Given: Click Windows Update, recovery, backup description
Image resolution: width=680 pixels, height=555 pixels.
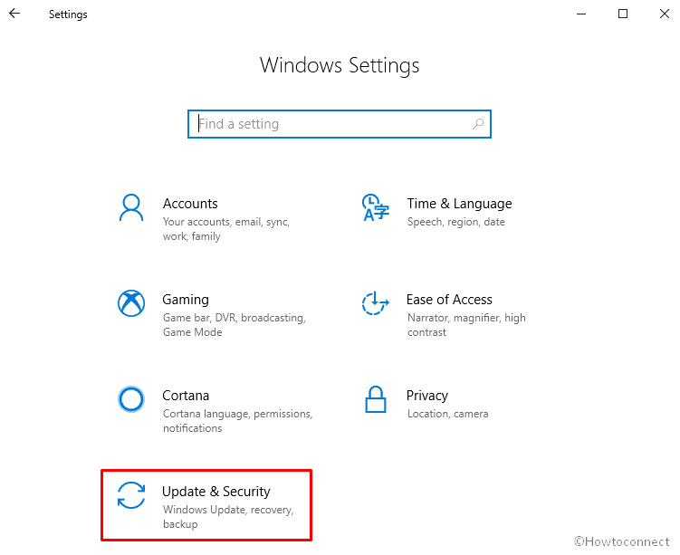Looking at the screenshot, I should 226,517.
